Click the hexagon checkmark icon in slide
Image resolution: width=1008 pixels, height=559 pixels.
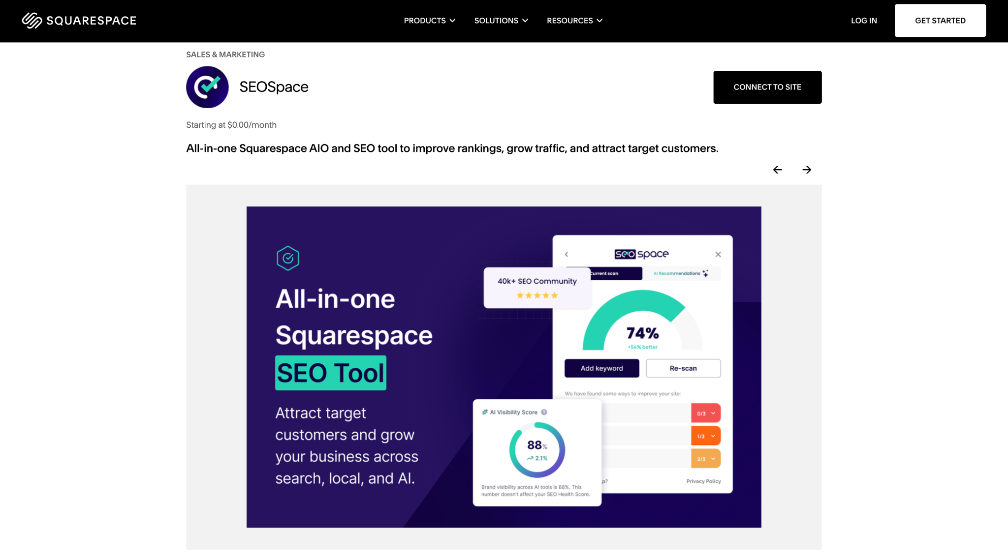288,258
